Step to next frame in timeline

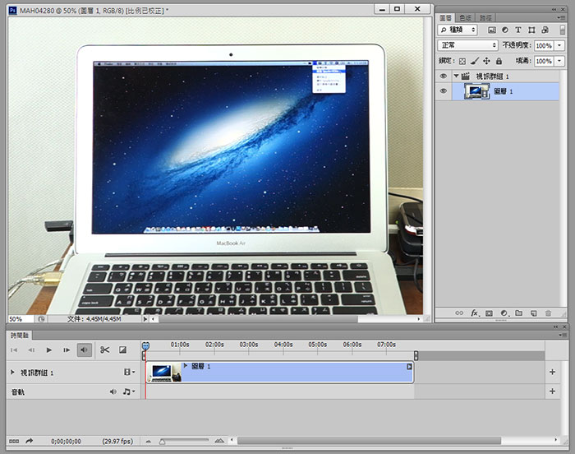[67, 350]
